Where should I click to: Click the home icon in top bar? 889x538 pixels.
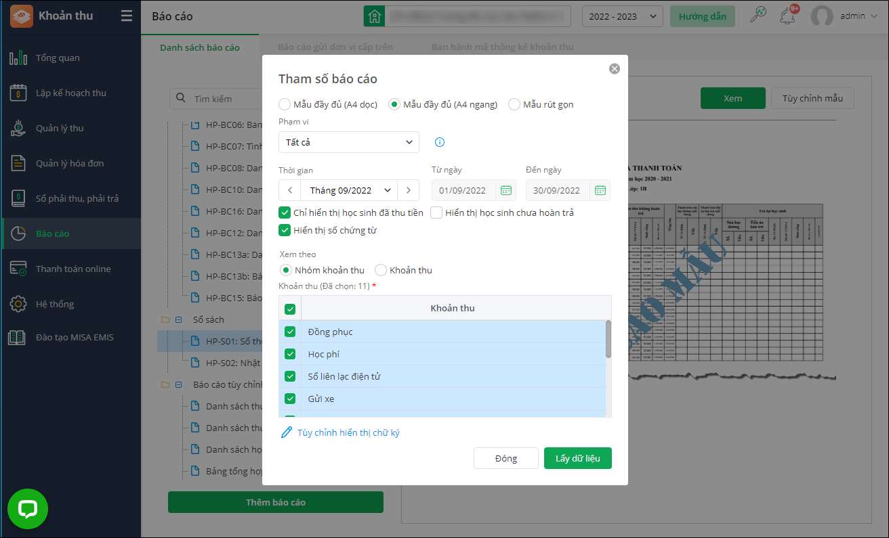pyautogui.click(x=374, y=16)
